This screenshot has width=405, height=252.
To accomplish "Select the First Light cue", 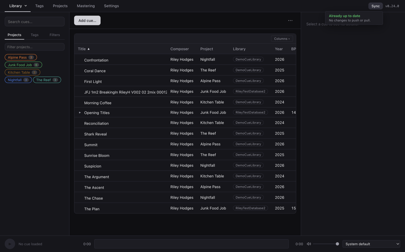I will pos(185,81).
